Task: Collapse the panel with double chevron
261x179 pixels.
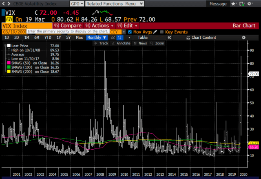Action: tap(169, 38)
